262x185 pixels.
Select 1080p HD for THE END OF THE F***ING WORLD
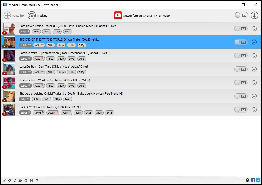pyautogui.click(x=25, y=45)
